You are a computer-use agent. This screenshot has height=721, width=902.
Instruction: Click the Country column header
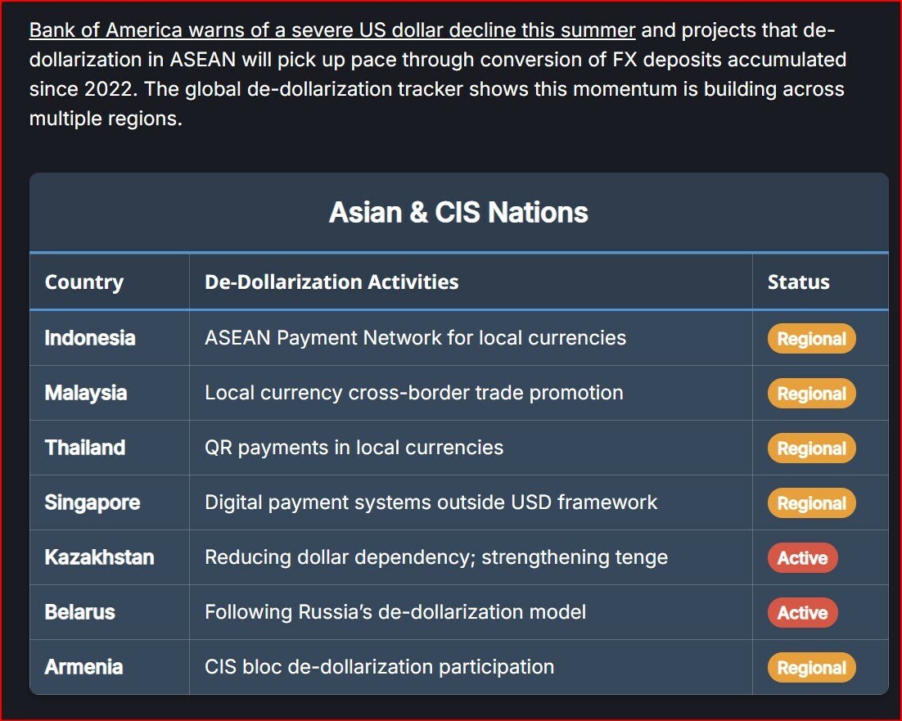coord(84,282)
